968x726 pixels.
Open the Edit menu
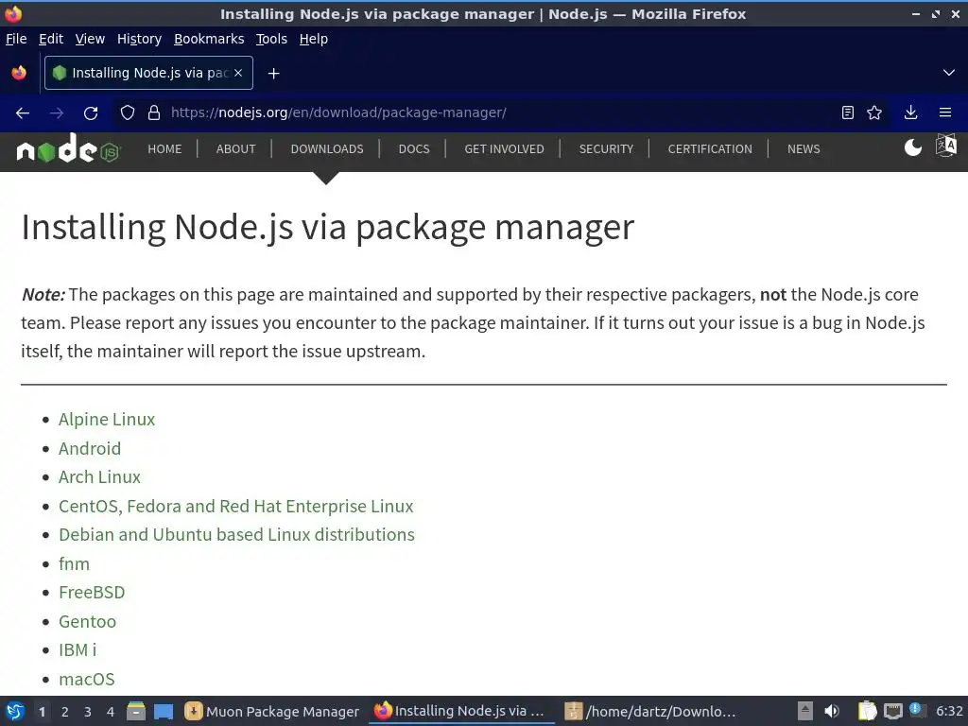click(x=51, y=39)
